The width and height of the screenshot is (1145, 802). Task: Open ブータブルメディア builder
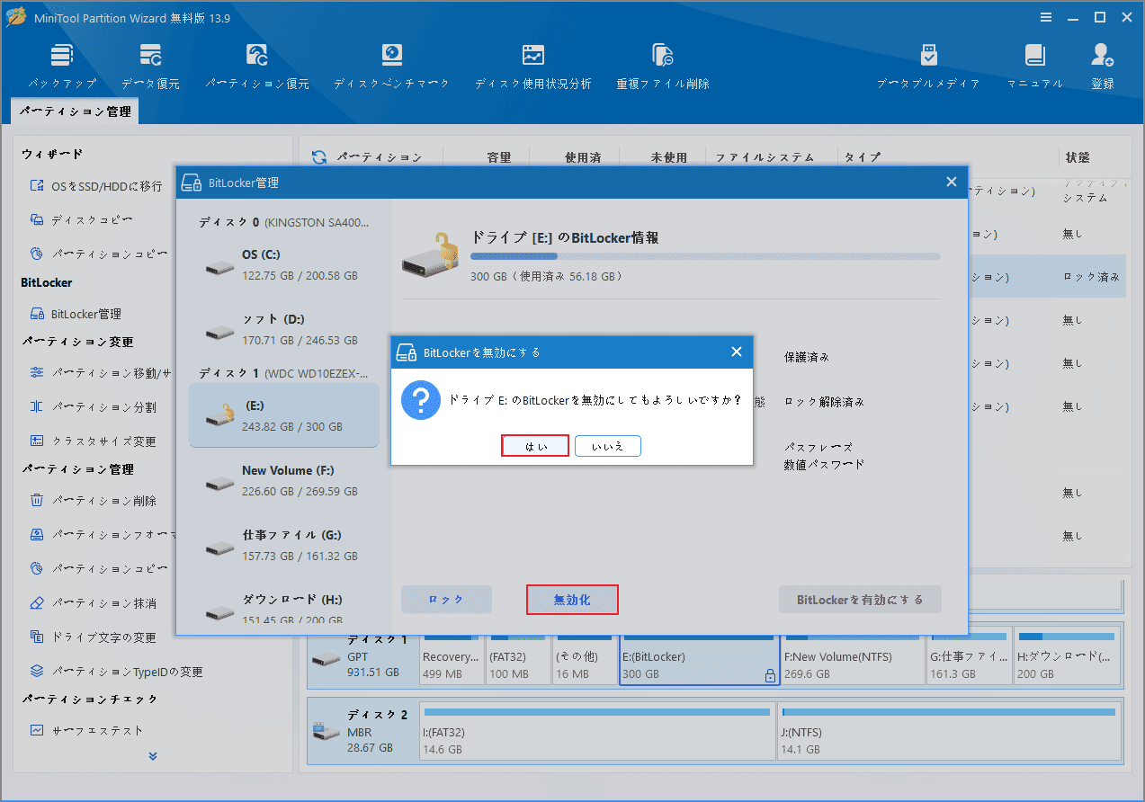928,67
